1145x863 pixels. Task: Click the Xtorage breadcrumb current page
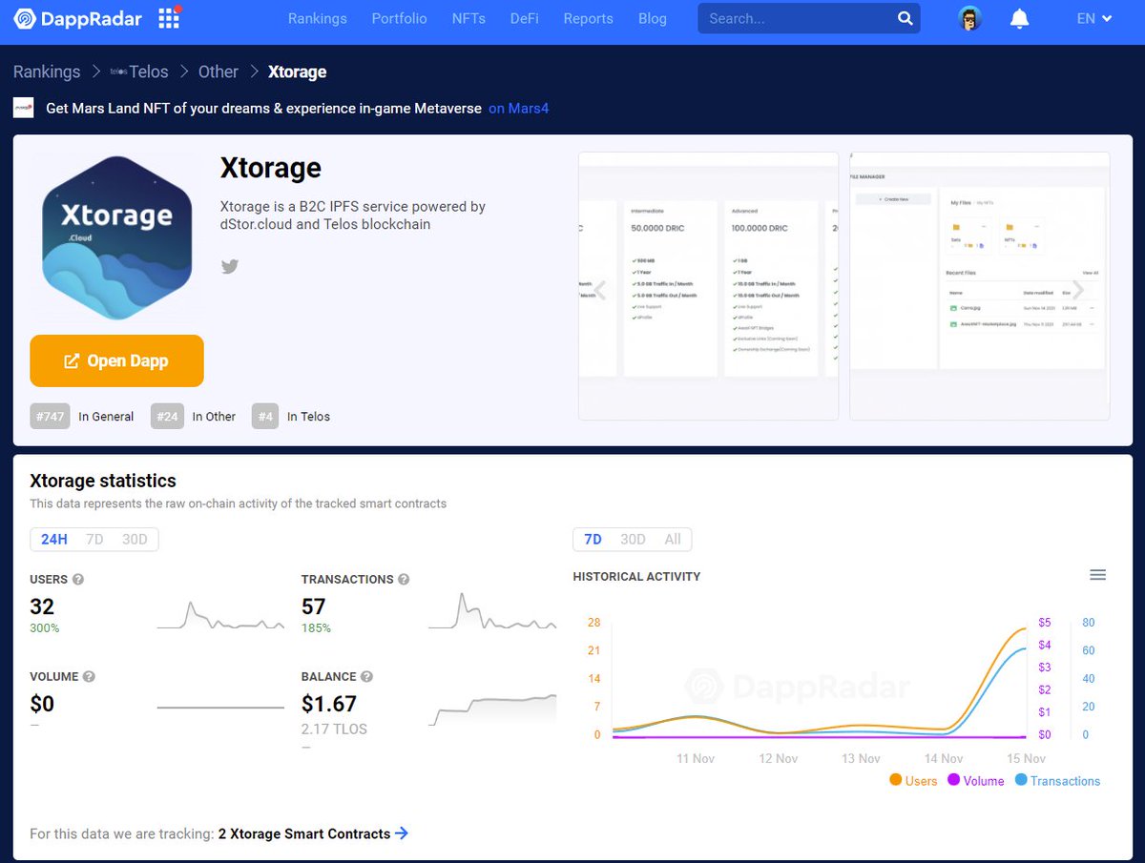click(297, 72)
